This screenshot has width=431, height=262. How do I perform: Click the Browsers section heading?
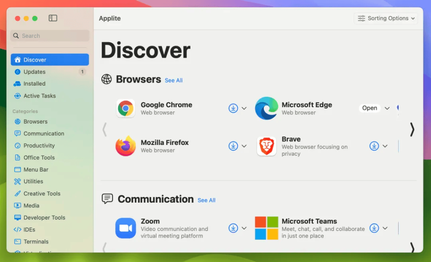click(138, 79)
